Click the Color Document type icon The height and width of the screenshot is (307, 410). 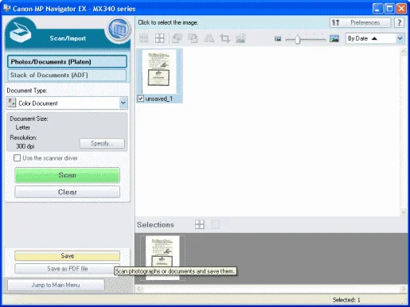click(x=11, y=103)
